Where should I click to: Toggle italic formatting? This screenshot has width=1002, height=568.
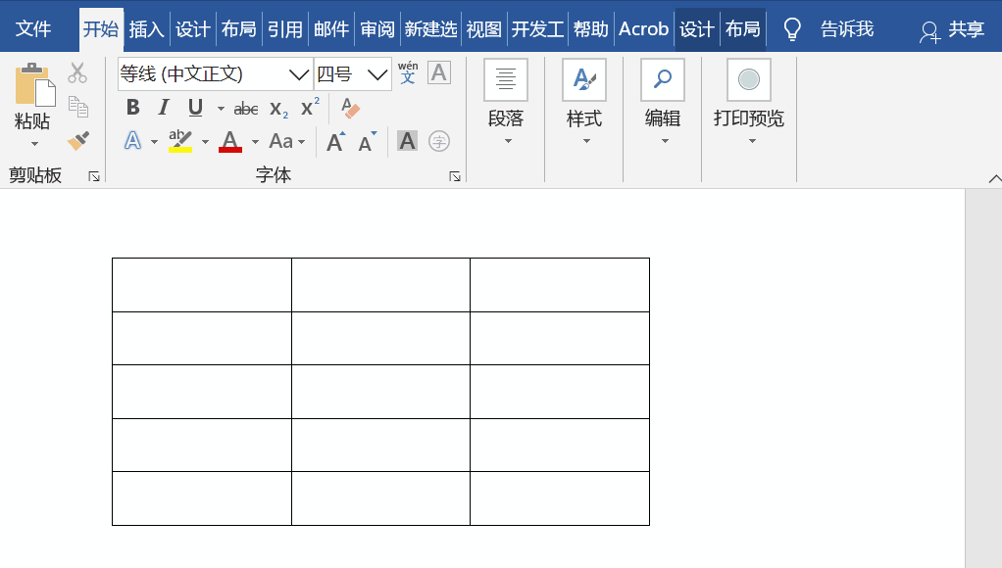pos(163,108)
